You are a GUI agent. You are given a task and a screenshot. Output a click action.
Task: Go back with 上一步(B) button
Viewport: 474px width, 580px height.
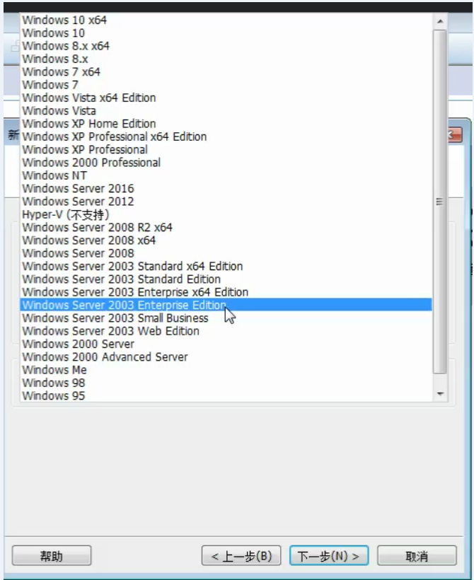(241, 555)
